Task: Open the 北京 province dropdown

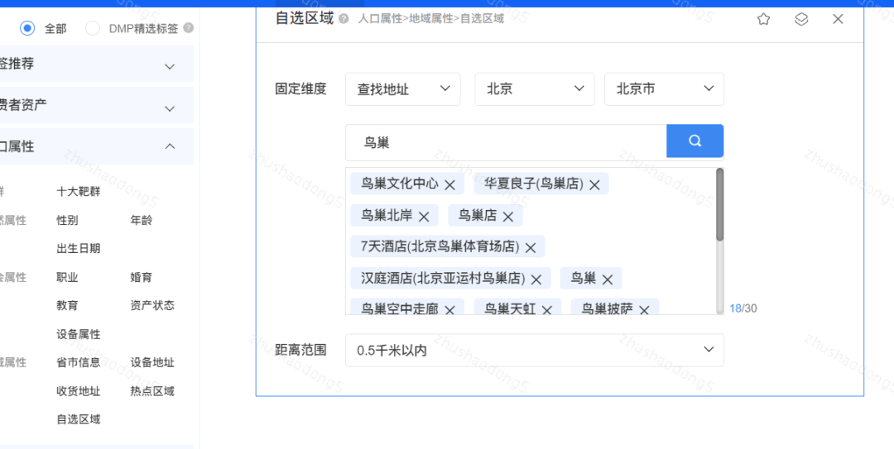Action: [534, 88]
